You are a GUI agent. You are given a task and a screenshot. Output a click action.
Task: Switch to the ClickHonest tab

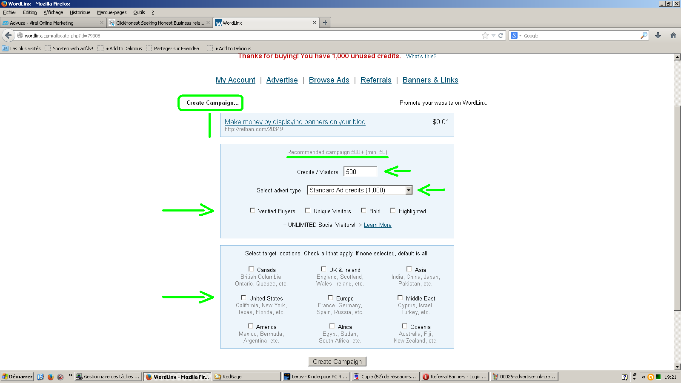pyautogui.click(x=159, y=23)
